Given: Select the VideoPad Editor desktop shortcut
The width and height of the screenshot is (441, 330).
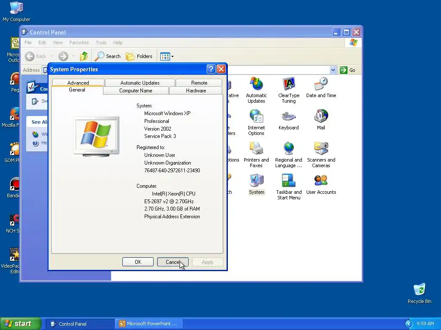Looking at the screenshot, I should tap(11, 261).
